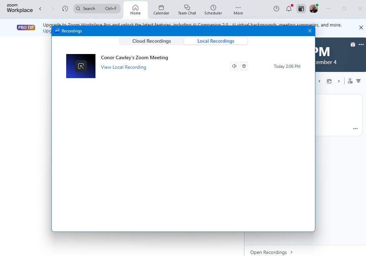Select Conor Cawley's Zoom Meeting title

[134, 57]
